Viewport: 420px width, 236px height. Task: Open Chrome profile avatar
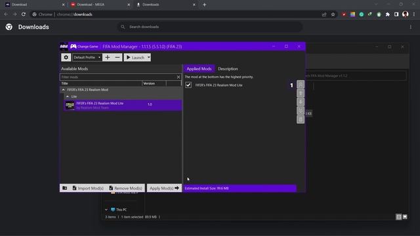(406, 14)
